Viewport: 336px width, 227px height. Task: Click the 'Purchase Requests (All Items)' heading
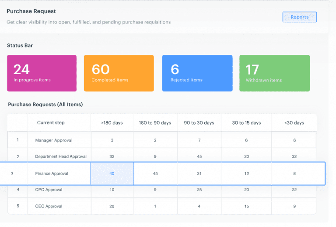(45, 105)
